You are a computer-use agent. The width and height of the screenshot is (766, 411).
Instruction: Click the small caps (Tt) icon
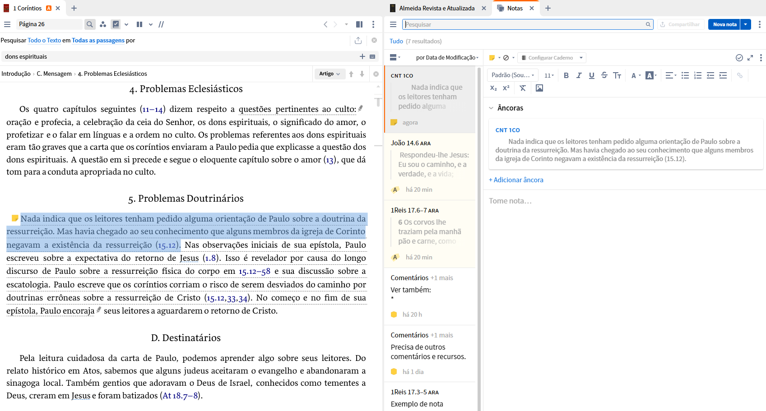point(617,75)
